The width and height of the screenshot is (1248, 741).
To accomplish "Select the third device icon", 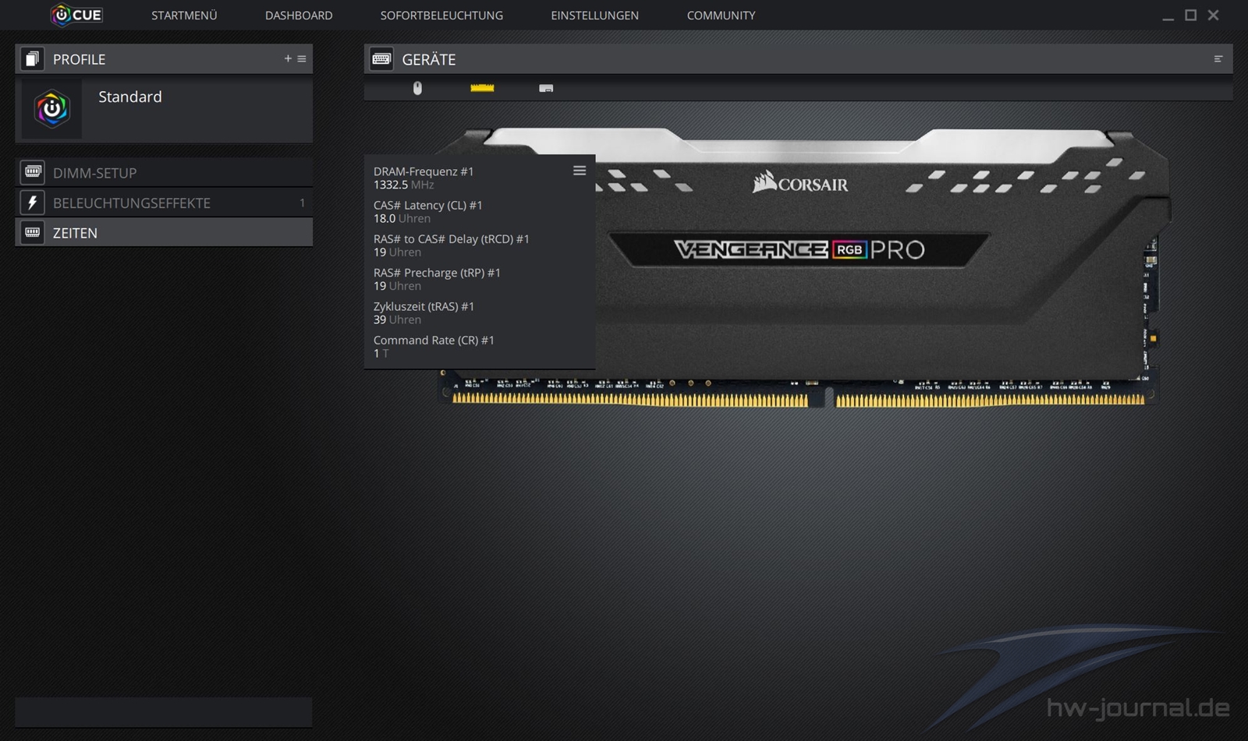I will point(546,88).
